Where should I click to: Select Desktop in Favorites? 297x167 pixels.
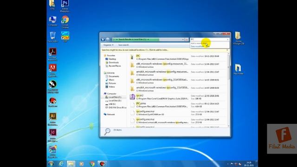[x=110, y=59]
